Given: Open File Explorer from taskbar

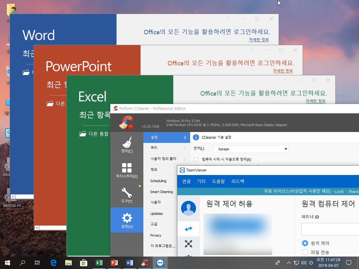Looking at the screenshot, I should (68, 263).
